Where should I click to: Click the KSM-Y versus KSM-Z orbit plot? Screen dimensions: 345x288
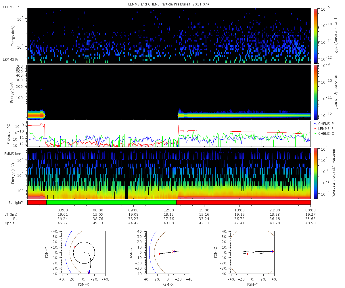tap(253, 253)
